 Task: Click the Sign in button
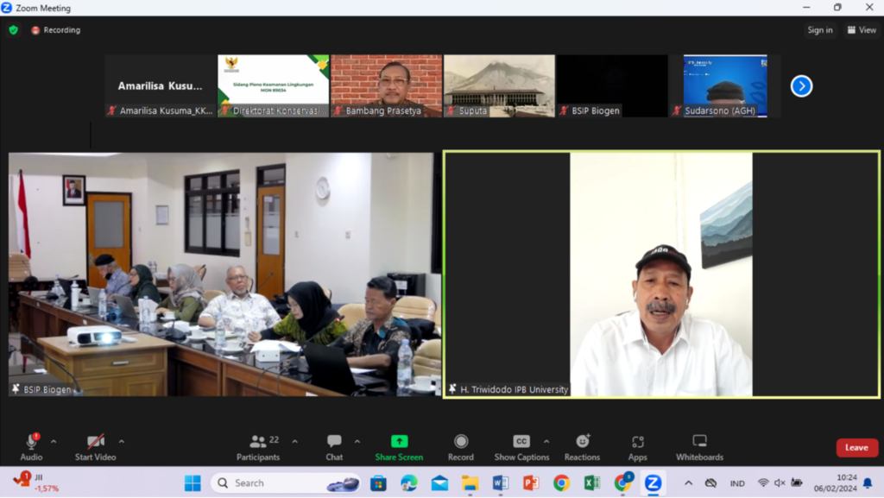click(820, 30)
